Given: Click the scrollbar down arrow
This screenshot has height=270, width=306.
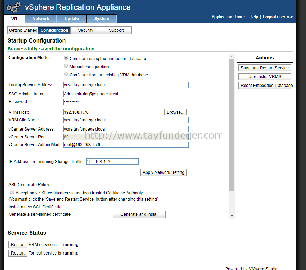Looking at the screenshot, I should [x=232, y=216].
